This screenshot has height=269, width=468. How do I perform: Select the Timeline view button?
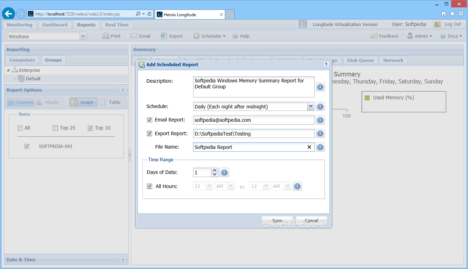click(20, 102)
